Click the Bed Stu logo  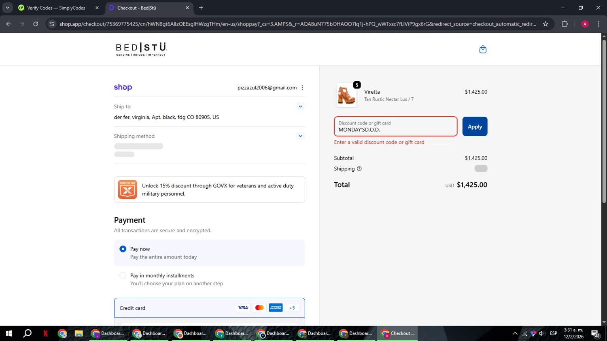[x=141, y=49]
